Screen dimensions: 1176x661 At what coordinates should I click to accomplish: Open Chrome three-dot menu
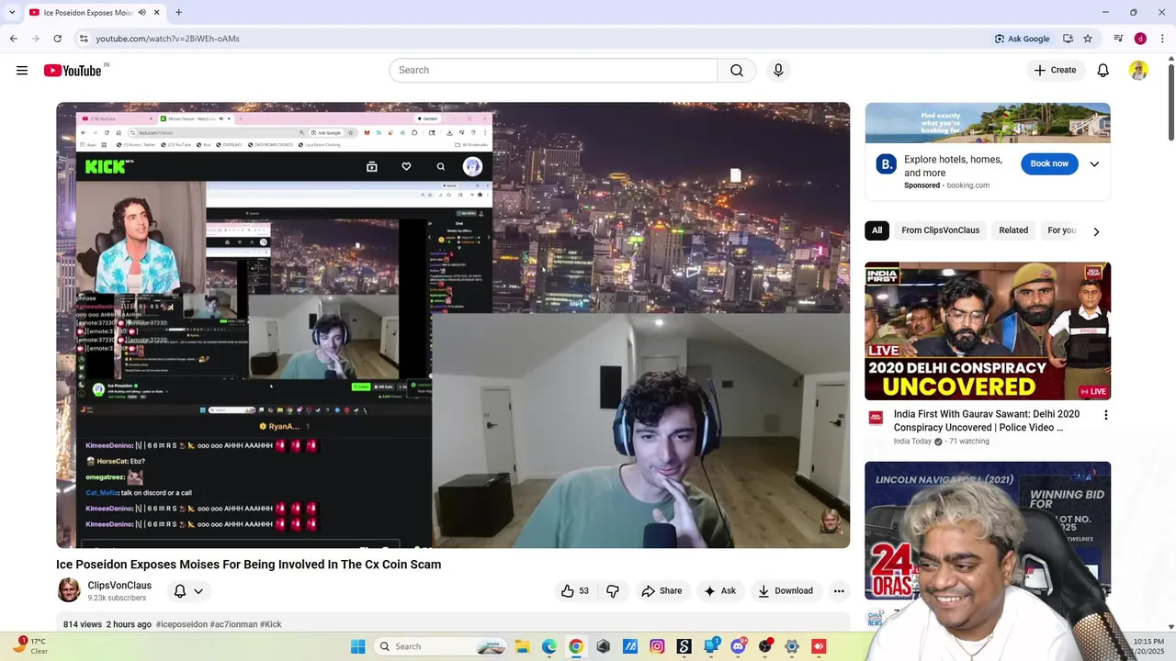[1162, 39]
